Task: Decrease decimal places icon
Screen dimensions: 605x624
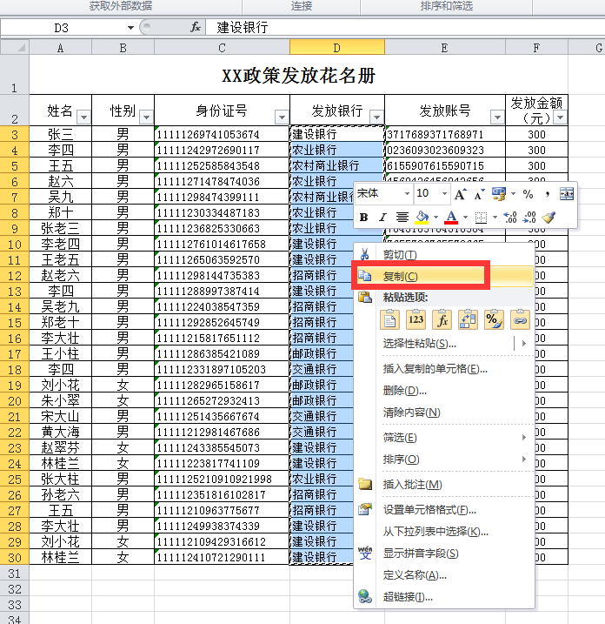Action: (529, 218)
